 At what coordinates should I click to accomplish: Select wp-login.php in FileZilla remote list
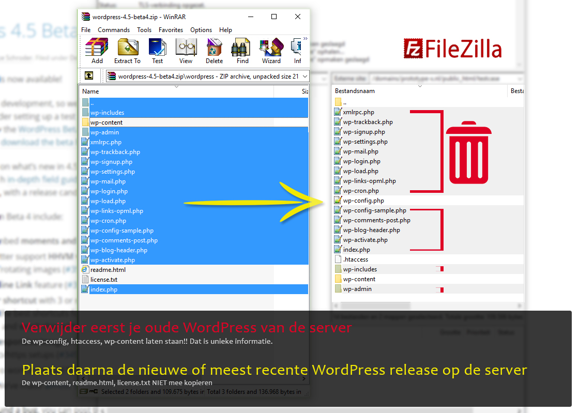tap(428, 161)
